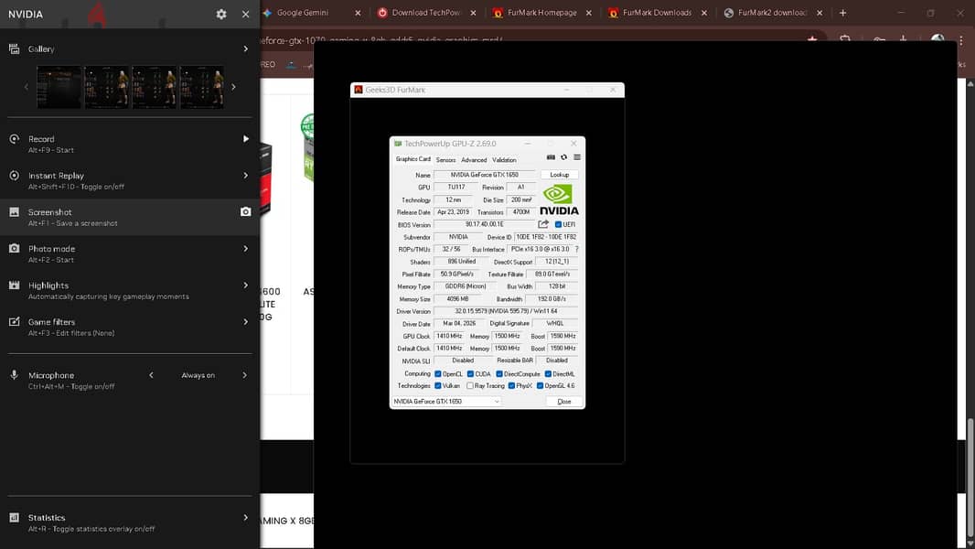Switch to GPU-Z Sensors tab
Screen dimensions: 975x549
445,160
